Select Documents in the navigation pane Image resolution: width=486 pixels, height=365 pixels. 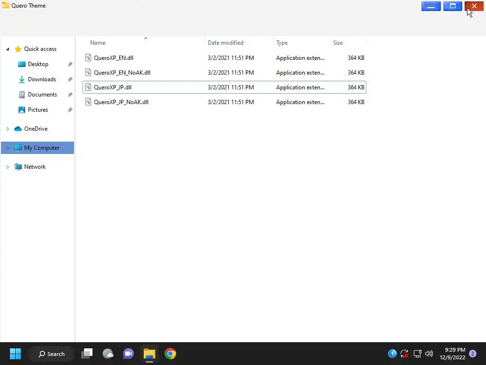(x=42, y=95)
